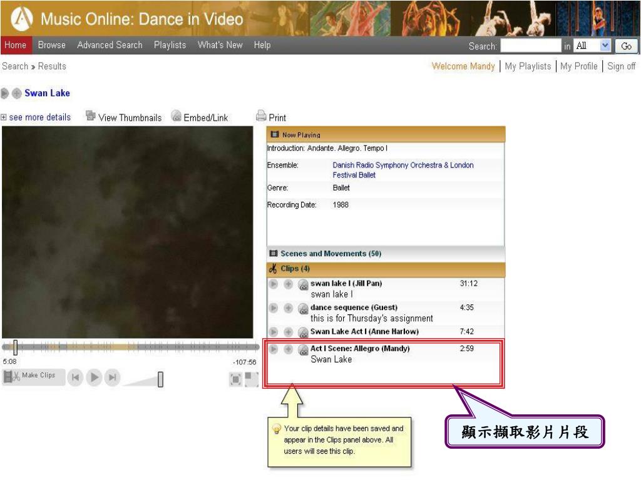The height and width of the screenshot is (480, 641).
Task: Play the 'Act I Scene: Allegro (Mandy)' clip
Action: pos(274,349)
